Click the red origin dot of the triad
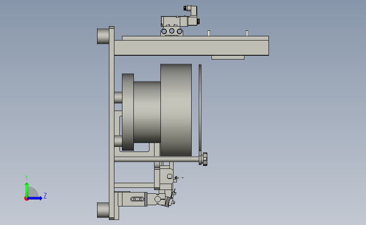The image size is (366, 225). point(26,199)
